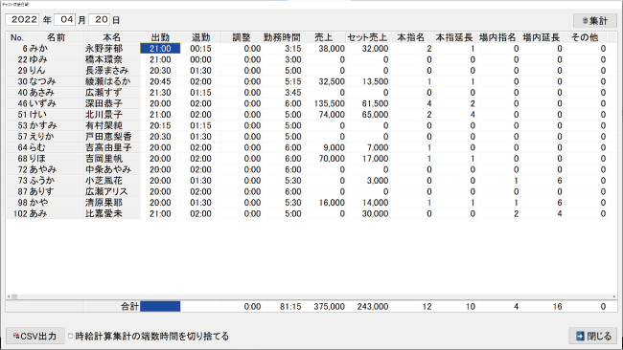
Task: Click the 売上 column header
Action: (323, 37)
